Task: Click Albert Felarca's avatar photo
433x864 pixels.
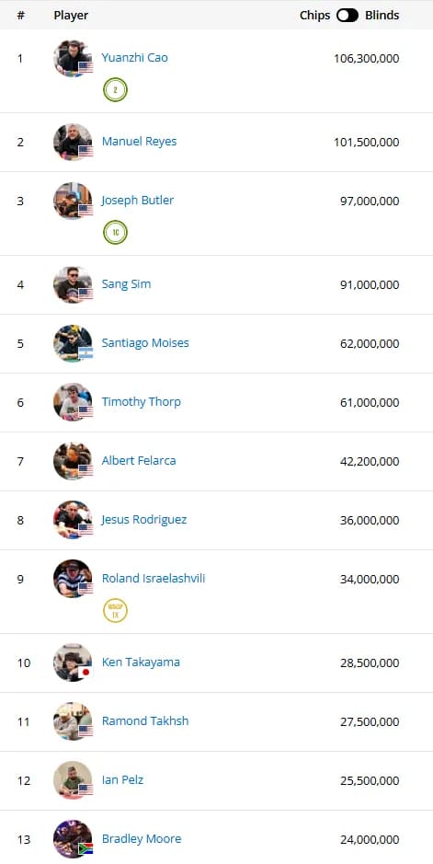Action: [x=73, y=461]
